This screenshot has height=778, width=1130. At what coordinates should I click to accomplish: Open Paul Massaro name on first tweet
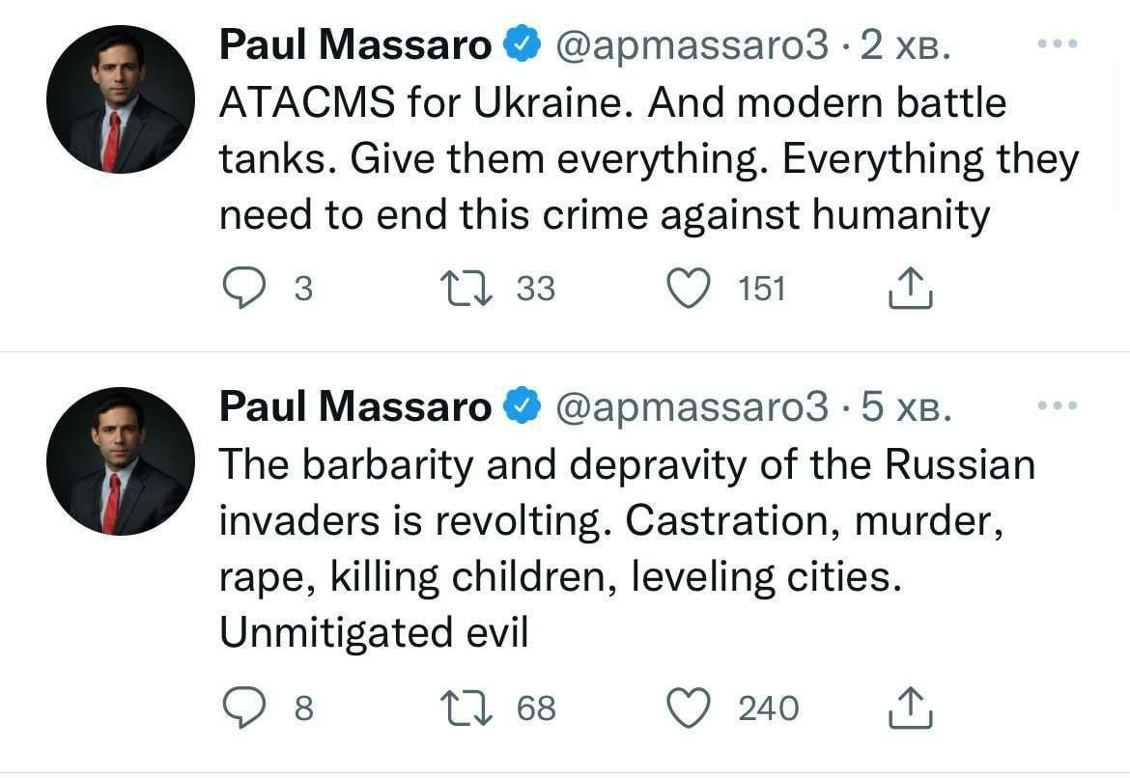(355, 46)
